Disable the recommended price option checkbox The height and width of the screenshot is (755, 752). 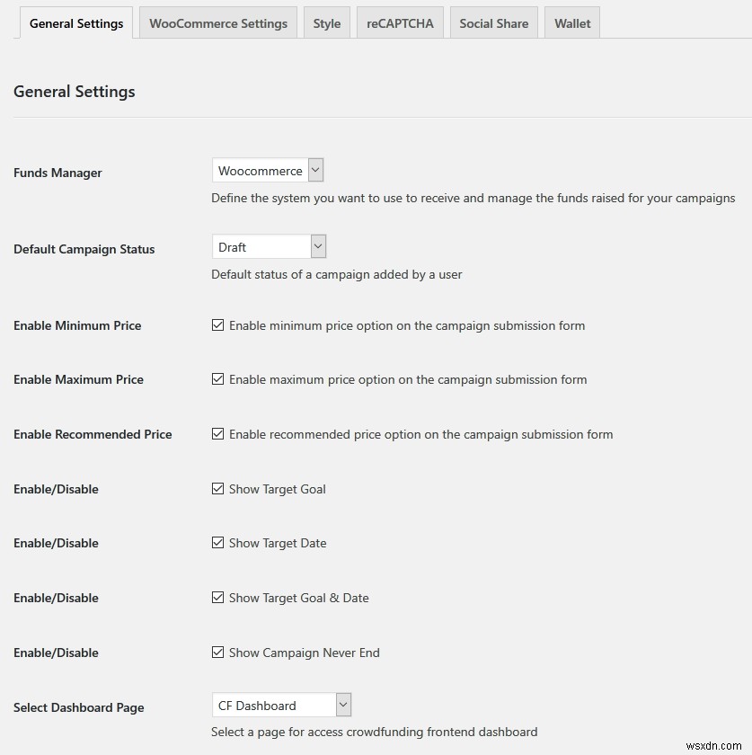[x=217, y=434]
